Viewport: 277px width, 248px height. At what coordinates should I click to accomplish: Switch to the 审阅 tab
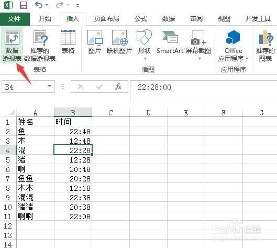tap(196, 18)
